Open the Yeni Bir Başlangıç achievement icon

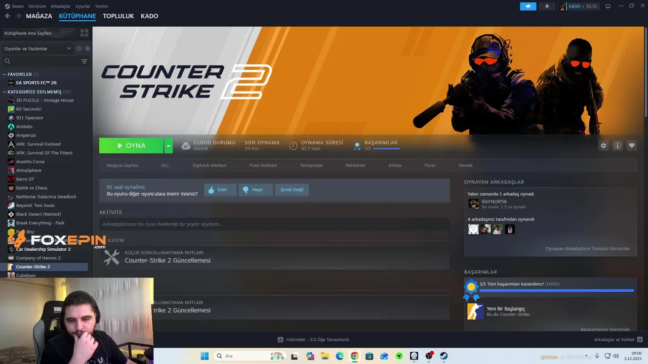click(x=475, y=311)
